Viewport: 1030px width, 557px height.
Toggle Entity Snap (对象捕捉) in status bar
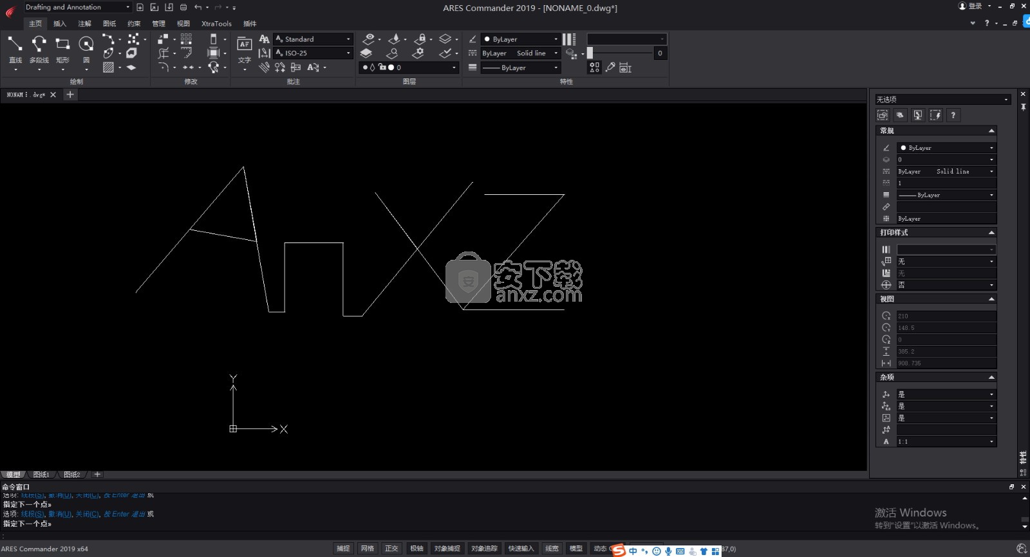tap(447, 549)
